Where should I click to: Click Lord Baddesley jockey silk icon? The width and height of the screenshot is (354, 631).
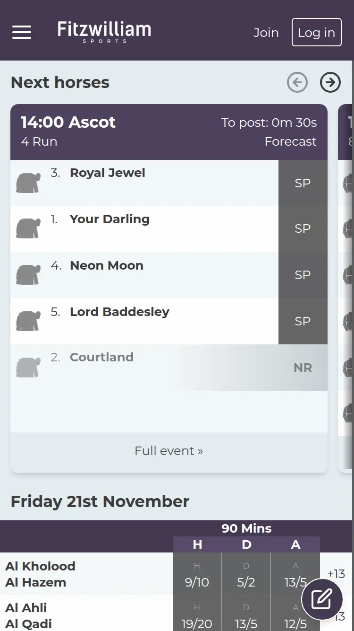pos(28,321)
